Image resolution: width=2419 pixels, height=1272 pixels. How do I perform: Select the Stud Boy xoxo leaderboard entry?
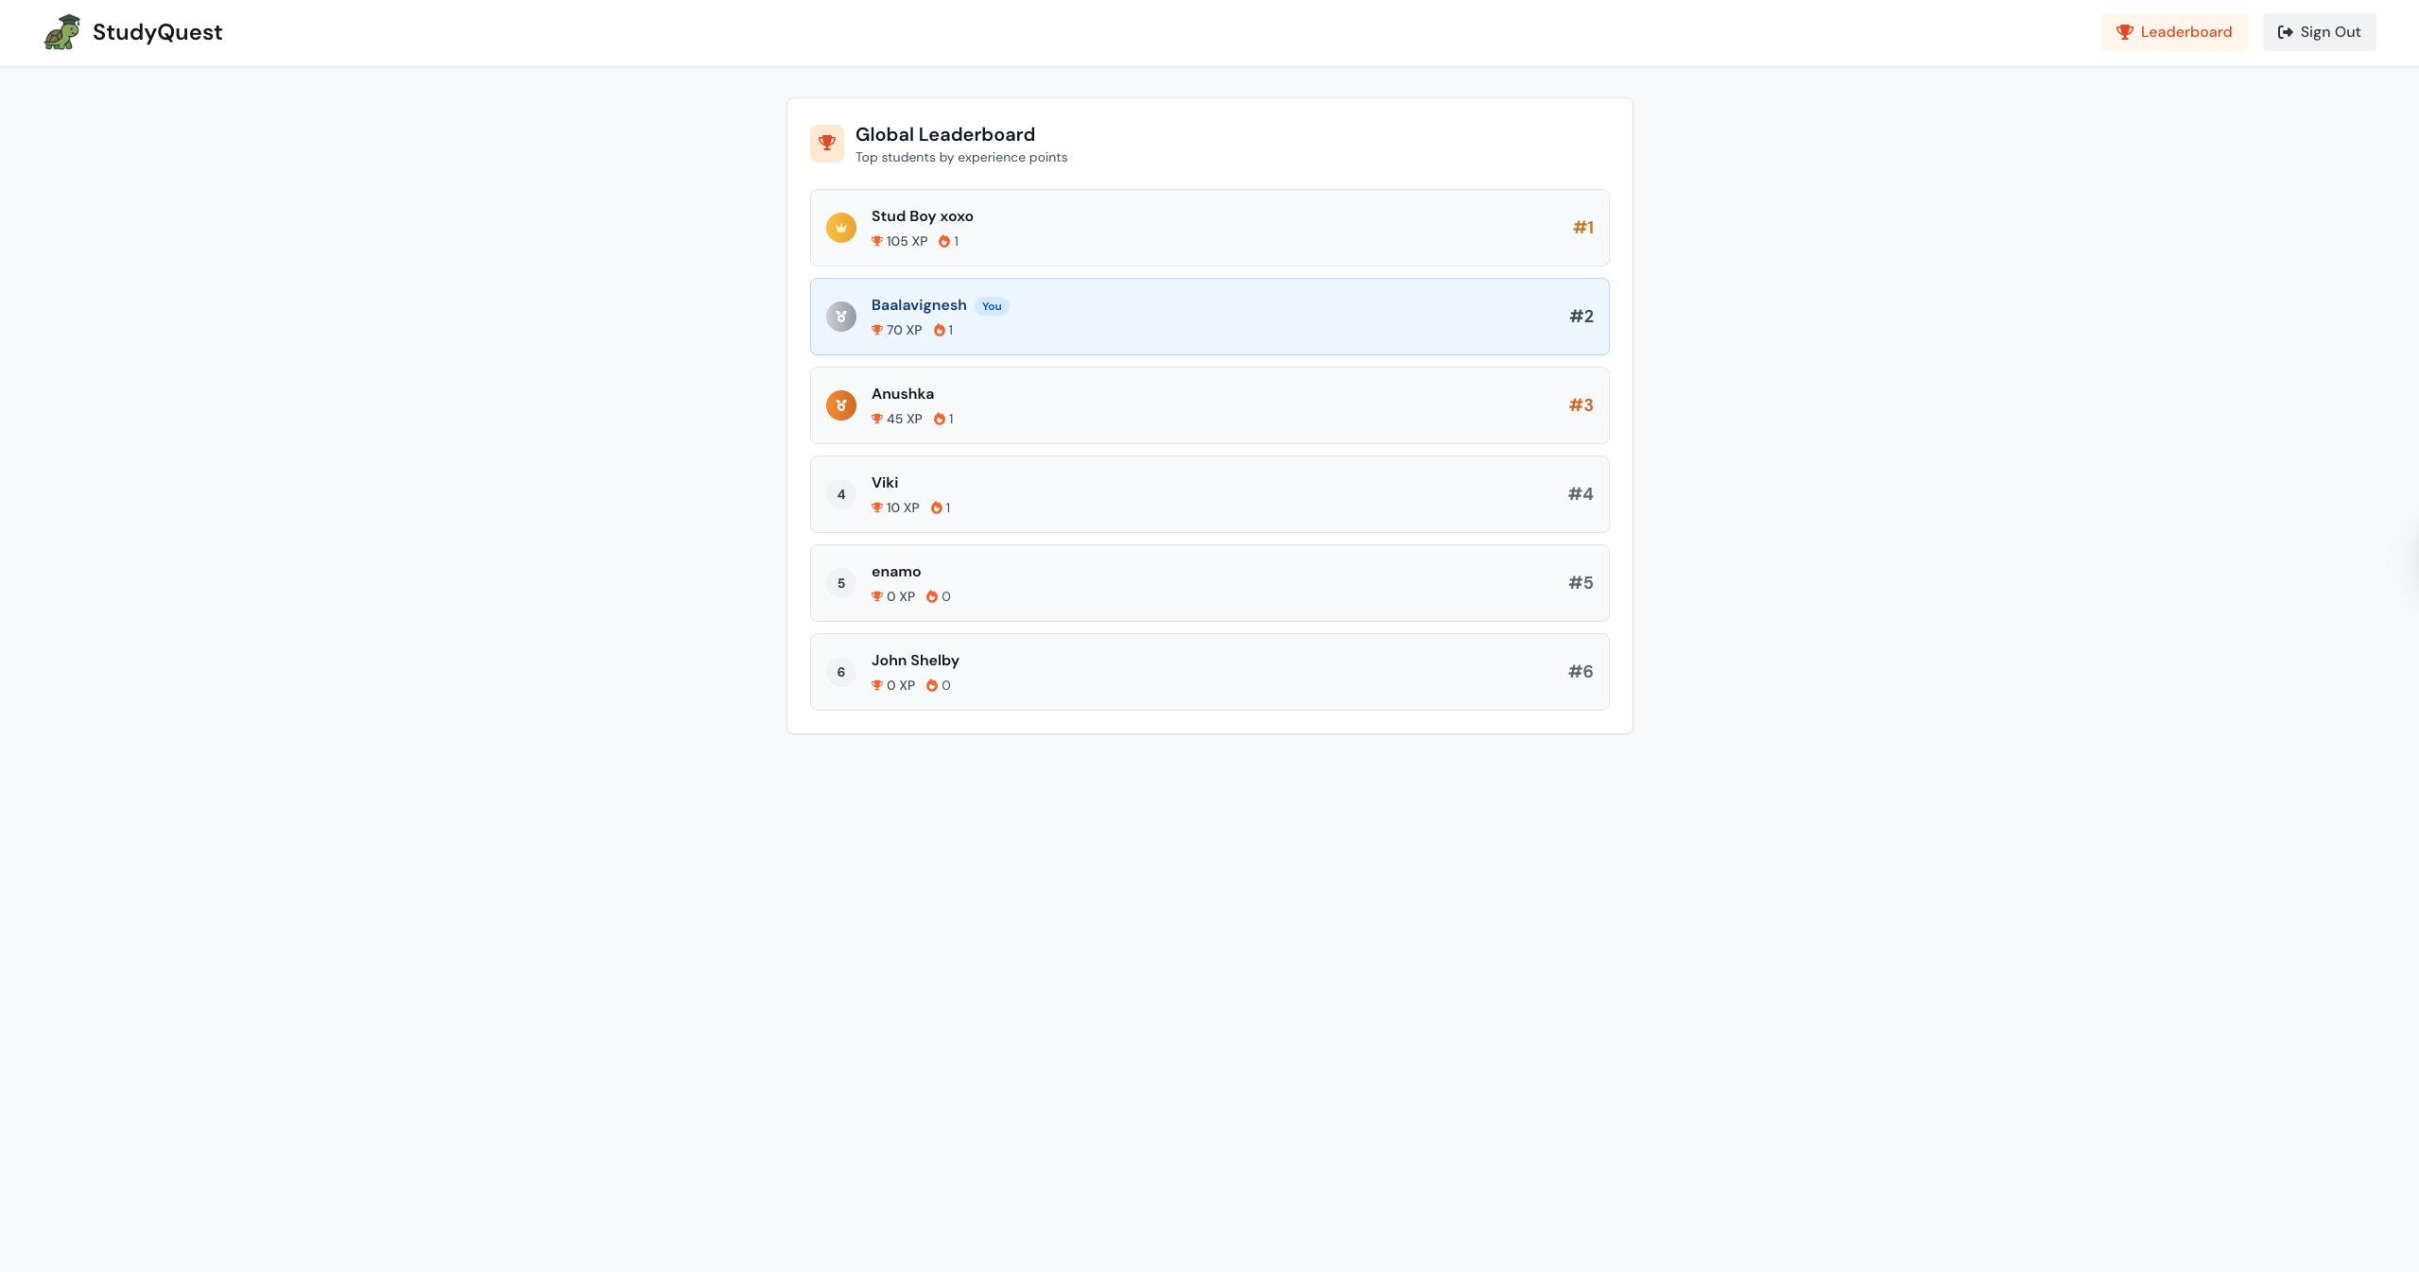1209,228
